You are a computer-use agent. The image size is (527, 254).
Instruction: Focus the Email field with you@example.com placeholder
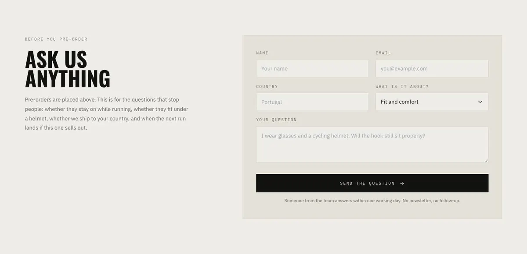432,69
